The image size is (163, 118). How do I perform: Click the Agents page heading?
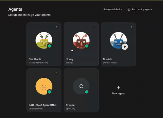[15, 9]
